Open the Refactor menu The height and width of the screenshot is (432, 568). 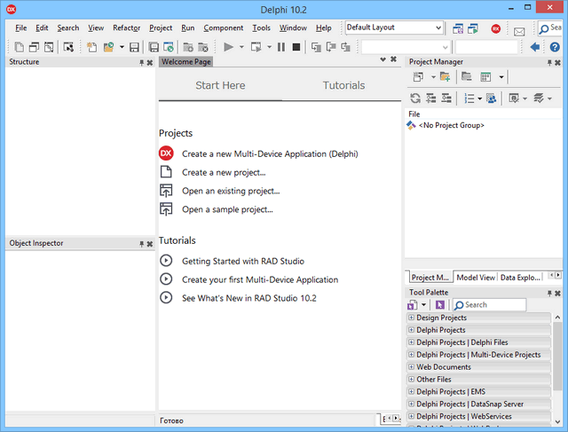126,27
